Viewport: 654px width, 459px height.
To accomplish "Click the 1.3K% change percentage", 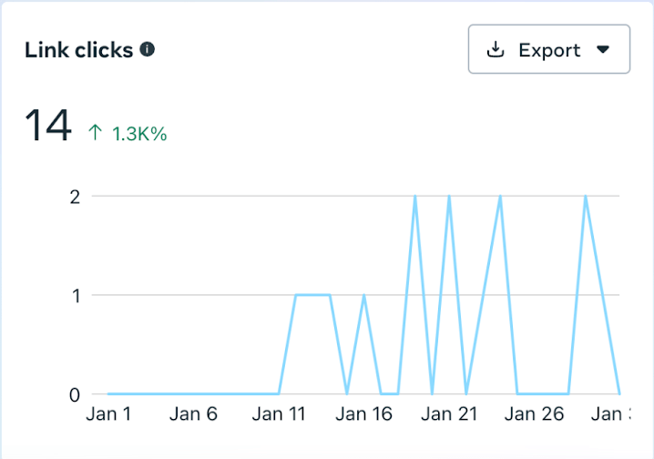I will [139, 134].
